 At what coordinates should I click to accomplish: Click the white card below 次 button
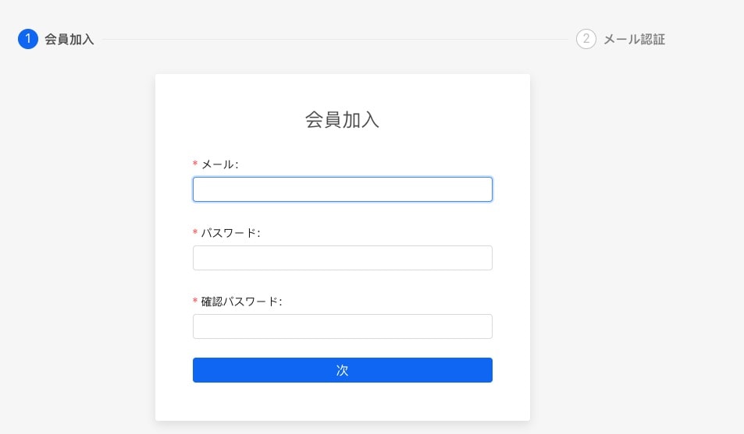[x=343, y=401]
